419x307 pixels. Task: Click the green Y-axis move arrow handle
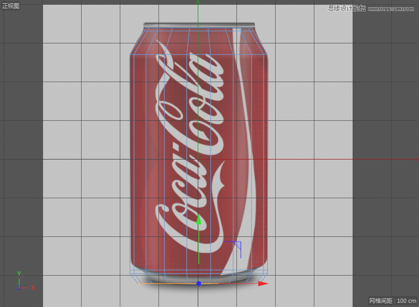click(198, 220)
